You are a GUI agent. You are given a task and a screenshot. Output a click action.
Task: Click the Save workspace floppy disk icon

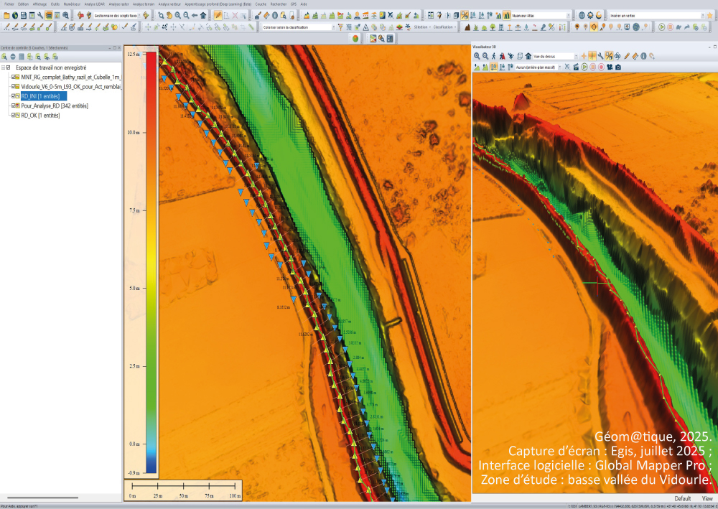22,15
